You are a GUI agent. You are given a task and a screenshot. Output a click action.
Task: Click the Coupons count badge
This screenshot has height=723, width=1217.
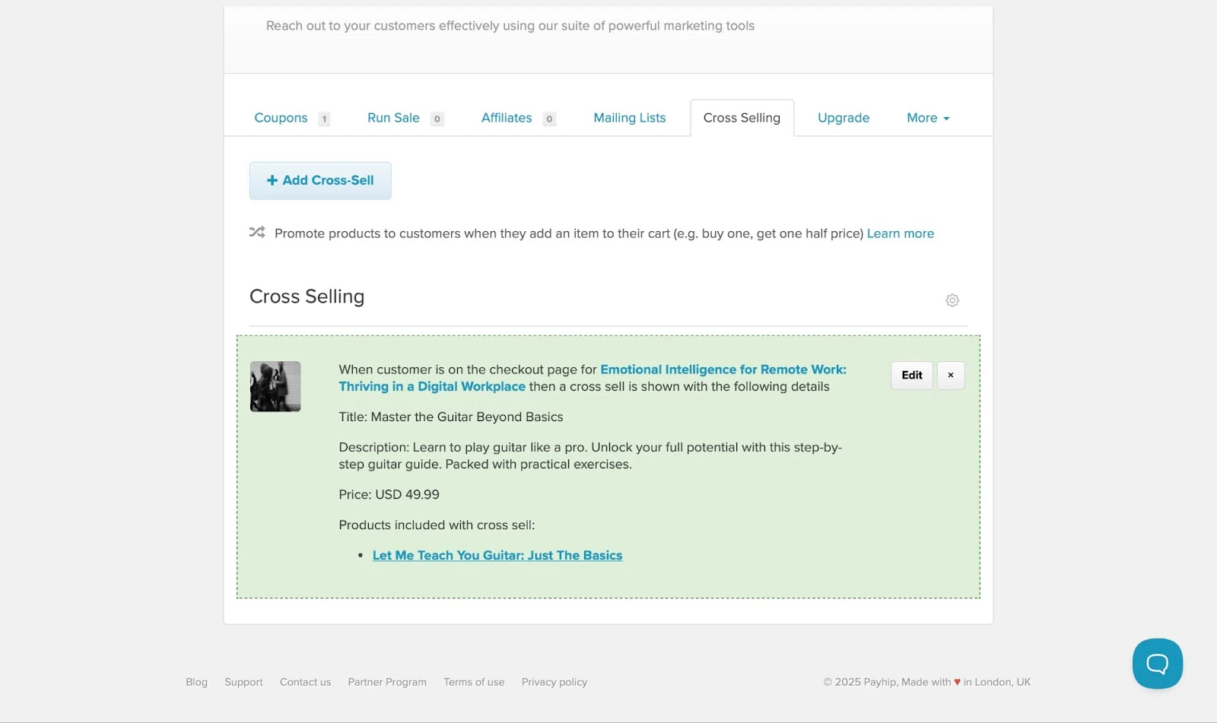[324, 119]
